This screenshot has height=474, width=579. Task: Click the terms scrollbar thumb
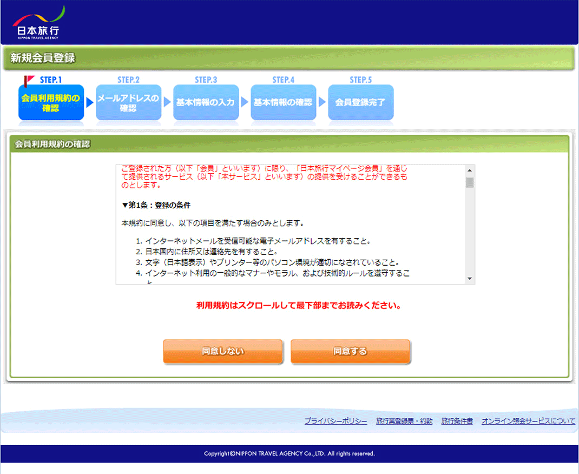pos(469,182)
